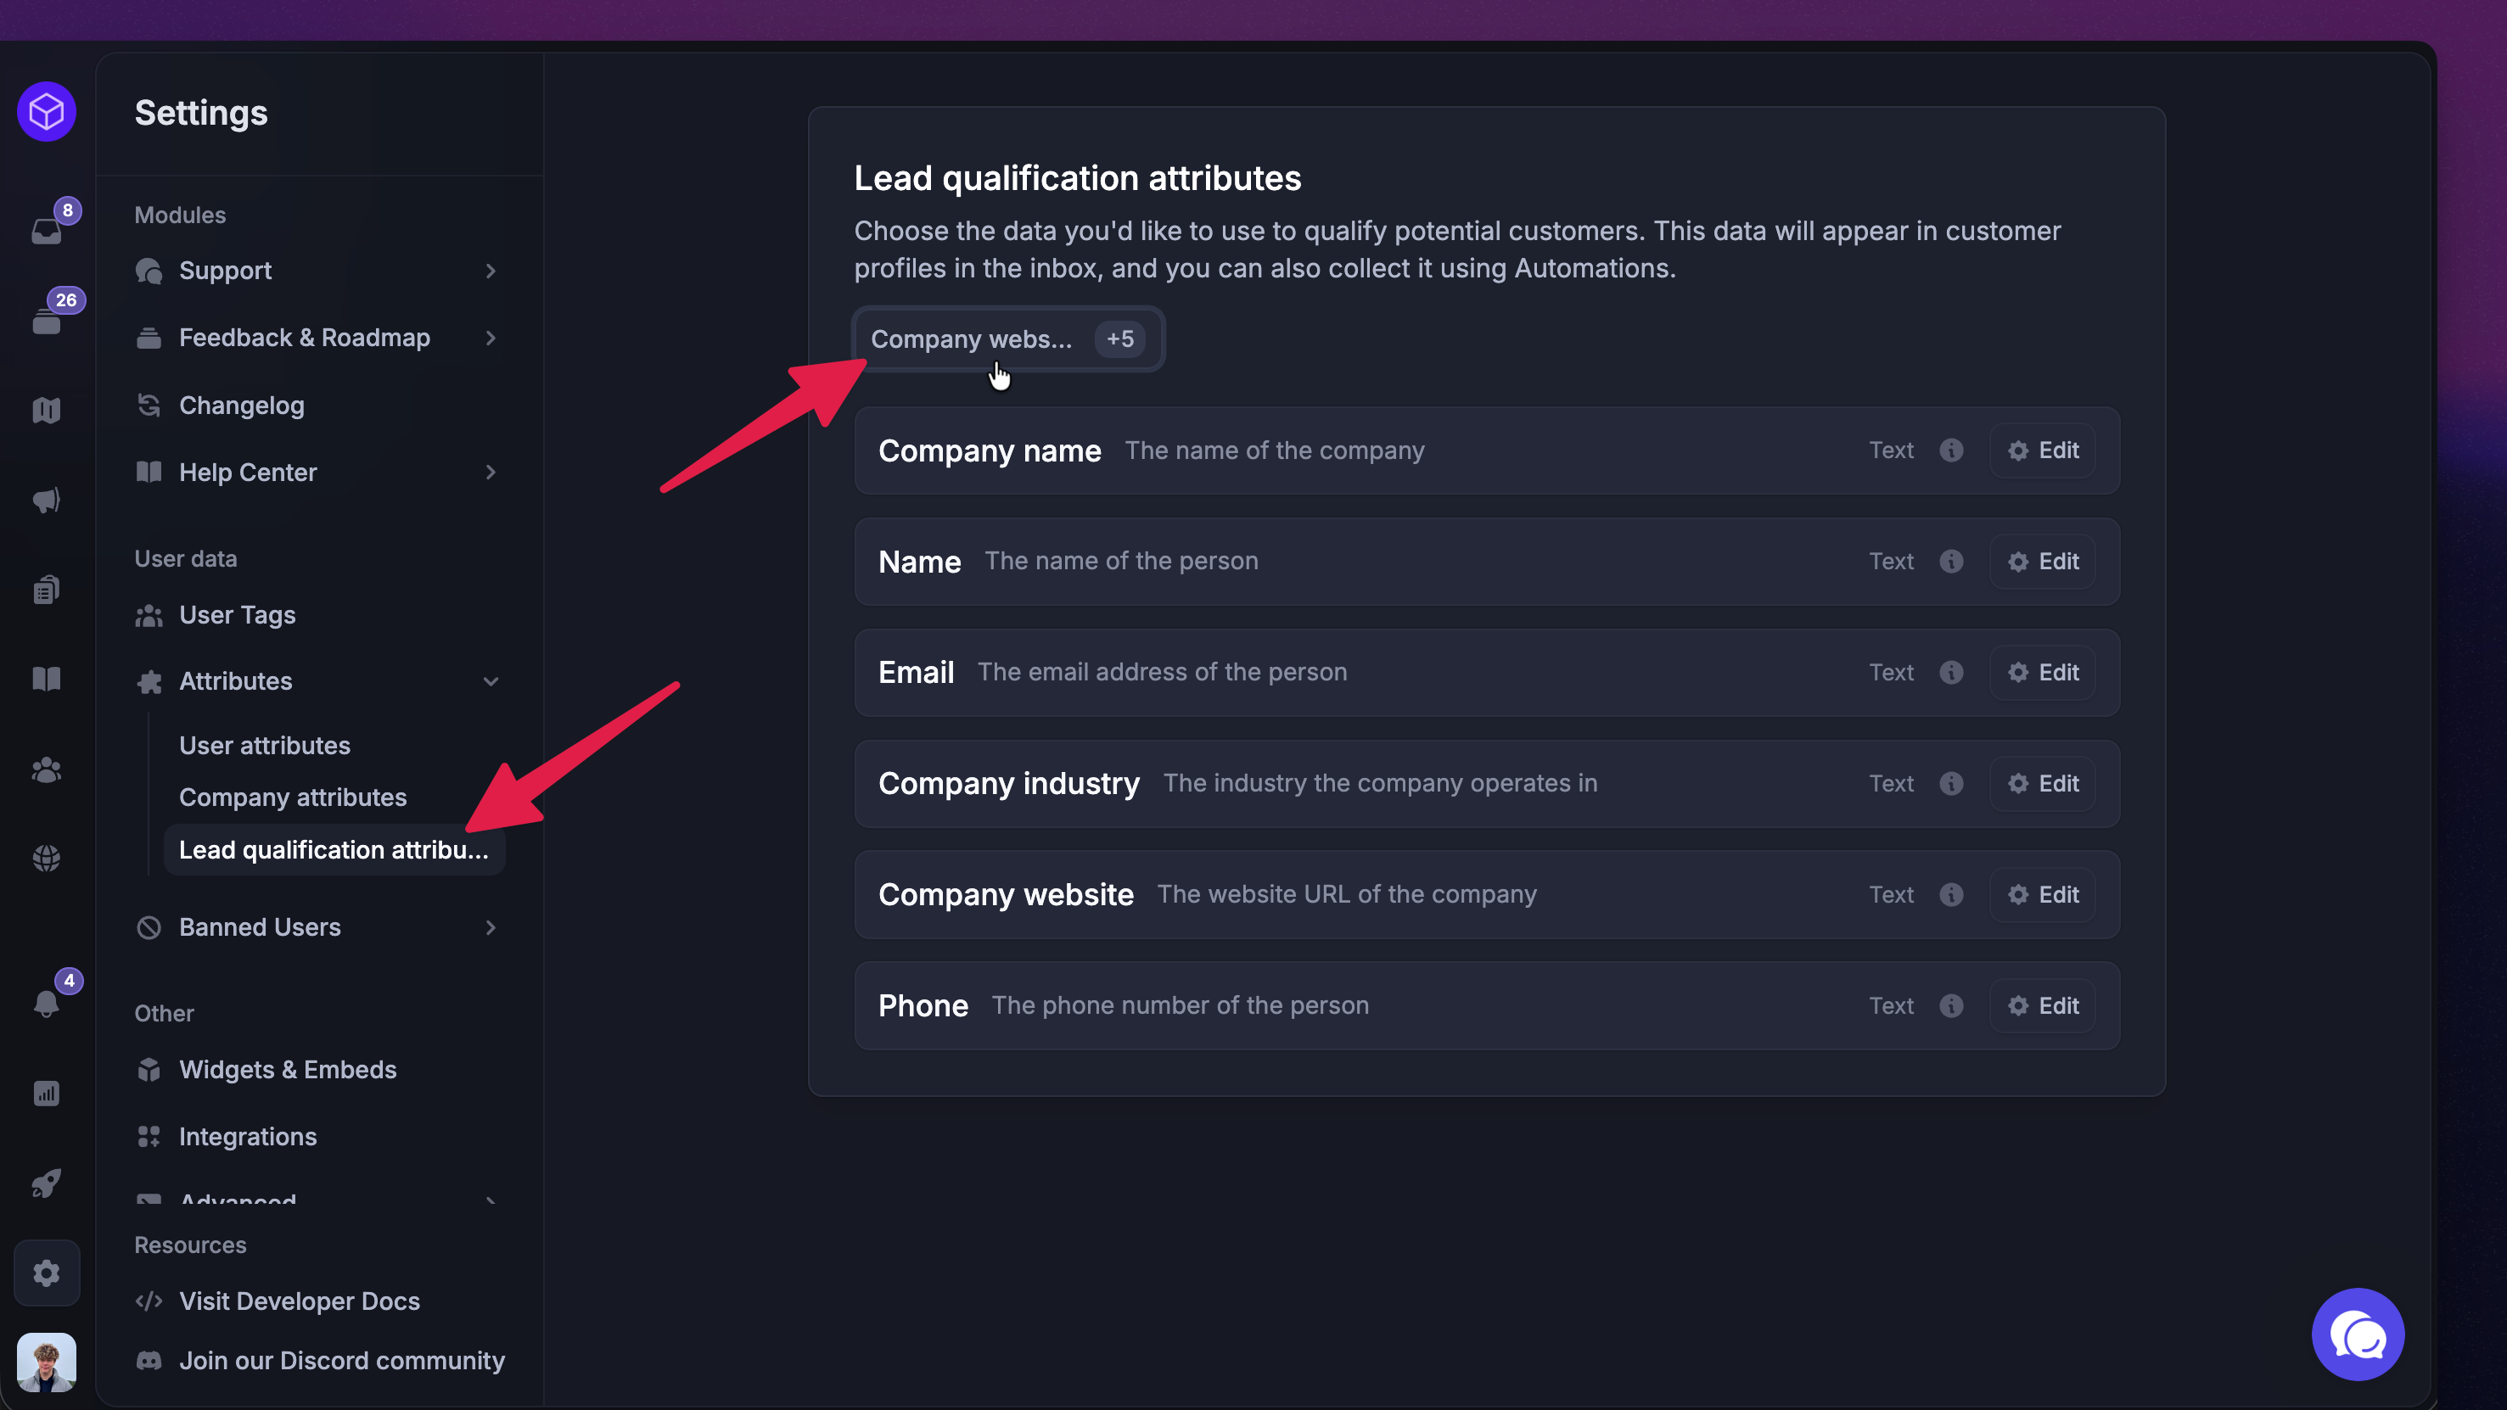The width and height of the screenshot is (2507, 1410).
Task: Open the documents icon in left rail
Action: click(46, 590)
